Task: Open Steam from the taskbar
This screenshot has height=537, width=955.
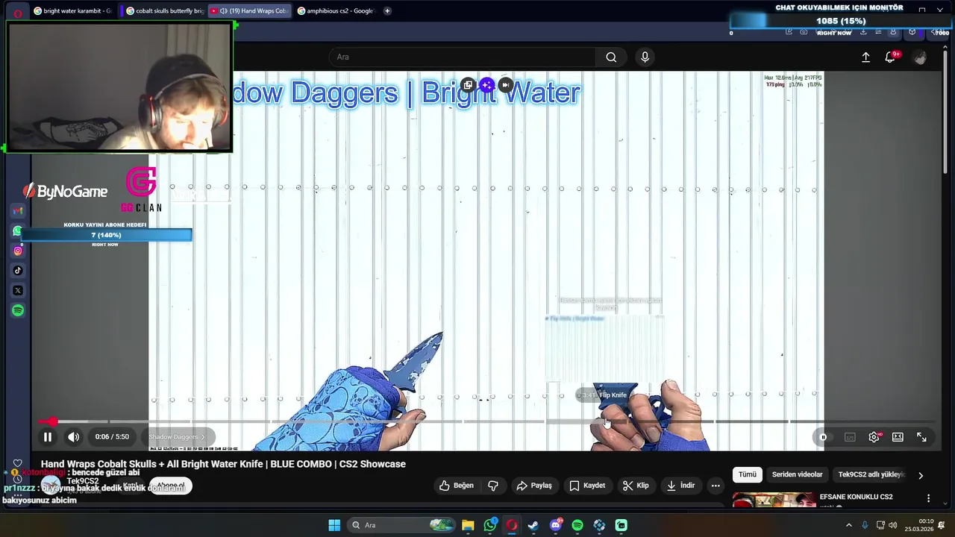Action: click(x=533, y=525)
